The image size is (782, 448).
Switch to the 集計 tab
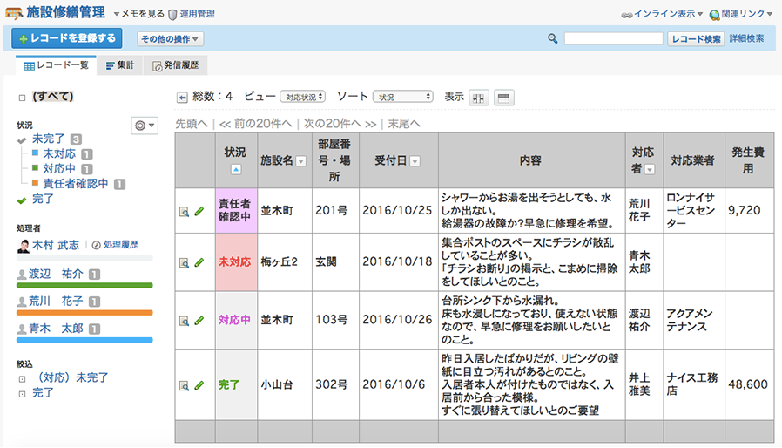(119, 65)
